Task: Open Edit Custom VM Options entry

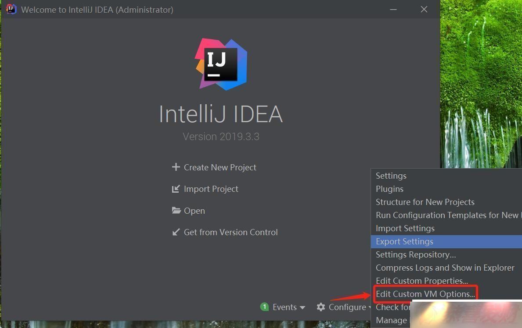Action: (x=425, y=294)
